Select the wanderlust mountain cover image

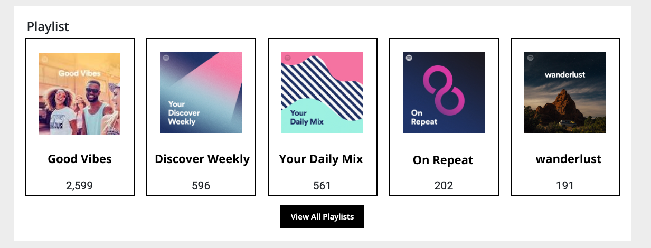point(565,92)
